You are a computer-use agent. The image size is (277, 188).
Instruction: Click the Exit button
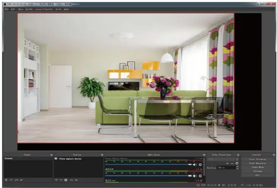click(257, 175)
